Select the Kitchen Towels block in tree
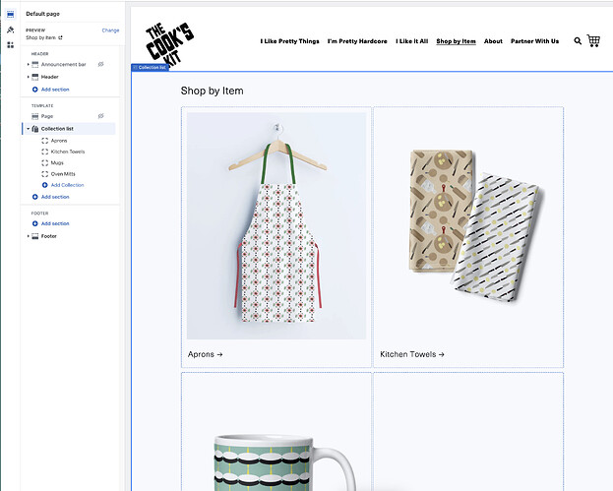 coord(68,152)
